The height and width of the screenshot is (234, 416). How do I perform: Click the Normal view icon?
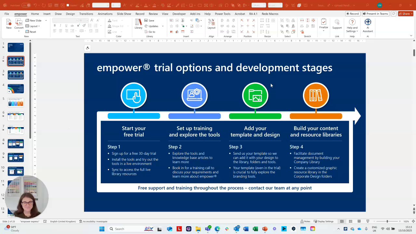pyautogui.click(x=342, y=221)
